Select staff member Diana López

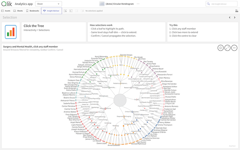point(102,143)
